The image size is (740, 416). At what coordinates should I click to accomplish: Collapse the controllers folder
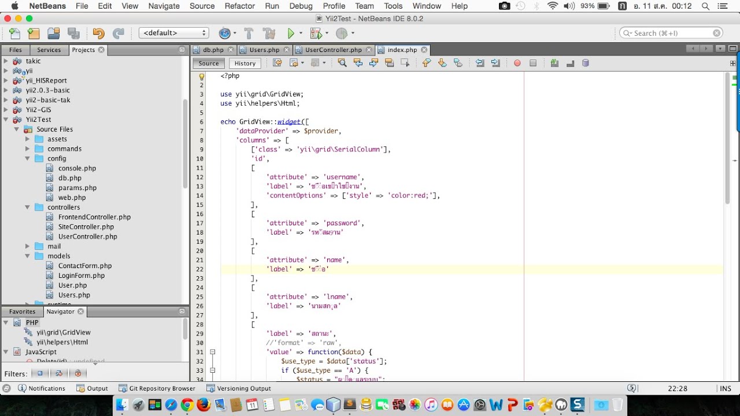click(x=27, y=207)
